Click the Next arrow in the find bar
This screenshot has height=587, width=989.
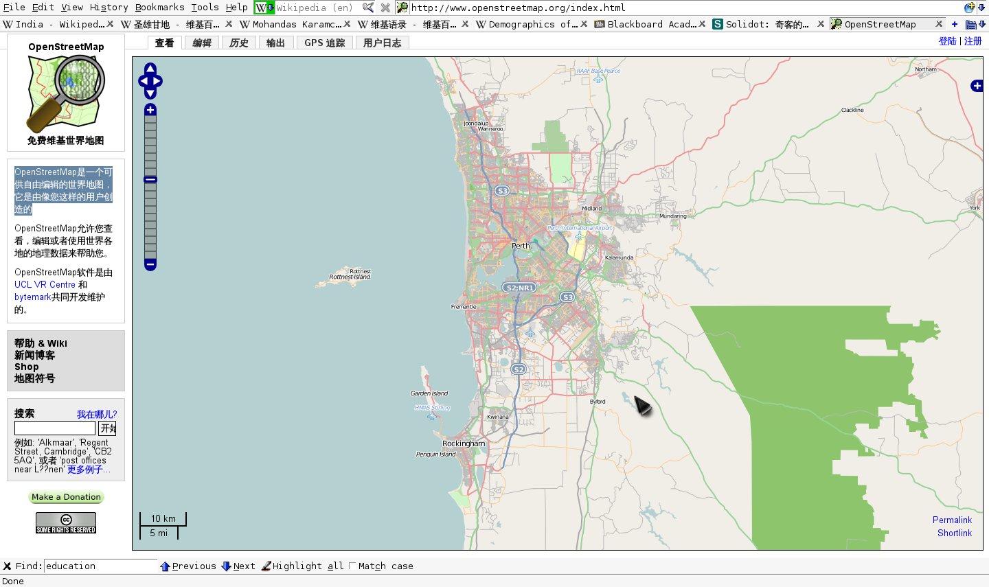click(226, 566)
